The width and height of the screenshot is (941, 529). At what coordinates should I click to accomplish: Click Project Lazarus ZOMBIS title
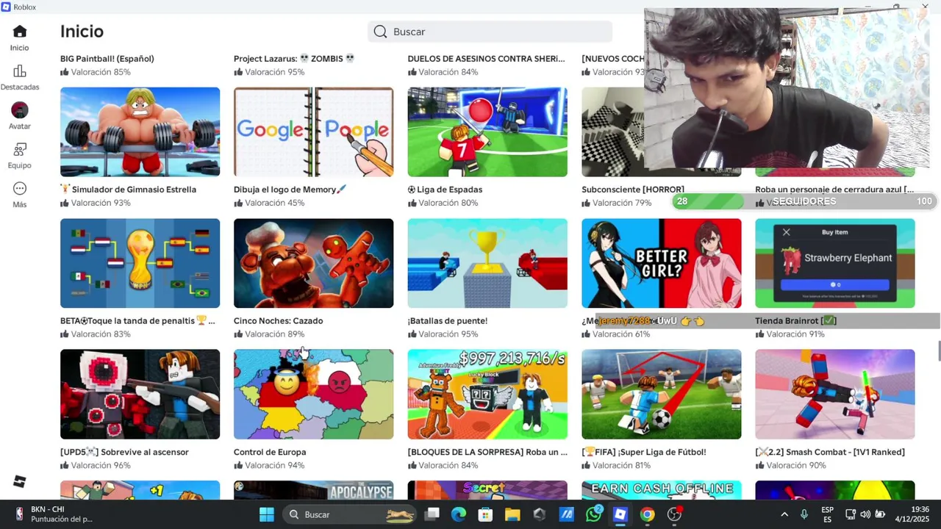tap(294, 59)
